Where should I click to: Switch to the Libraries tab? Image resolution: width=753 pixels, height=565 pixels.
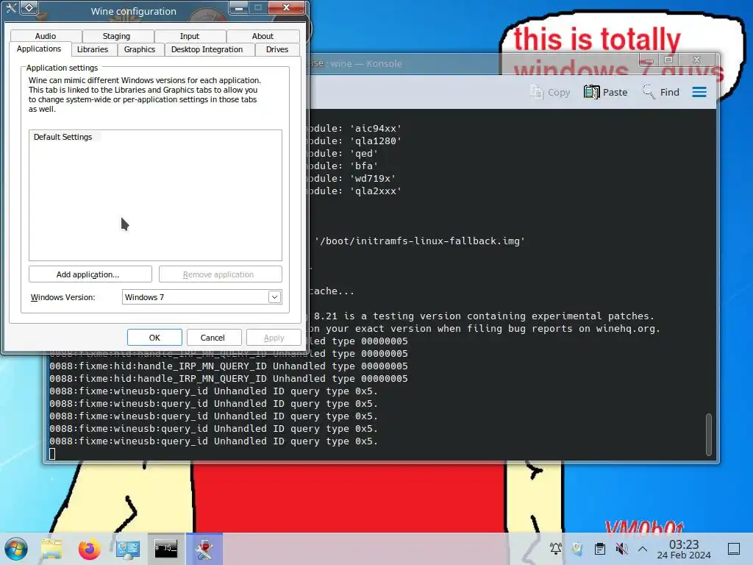click(92, 49)
